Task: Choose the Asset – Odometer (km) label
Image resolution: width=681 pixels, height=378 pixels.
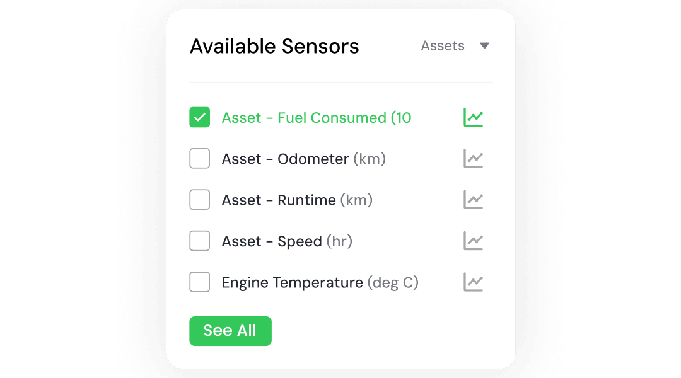Action: pyautogui.click(x=303, y=159)
